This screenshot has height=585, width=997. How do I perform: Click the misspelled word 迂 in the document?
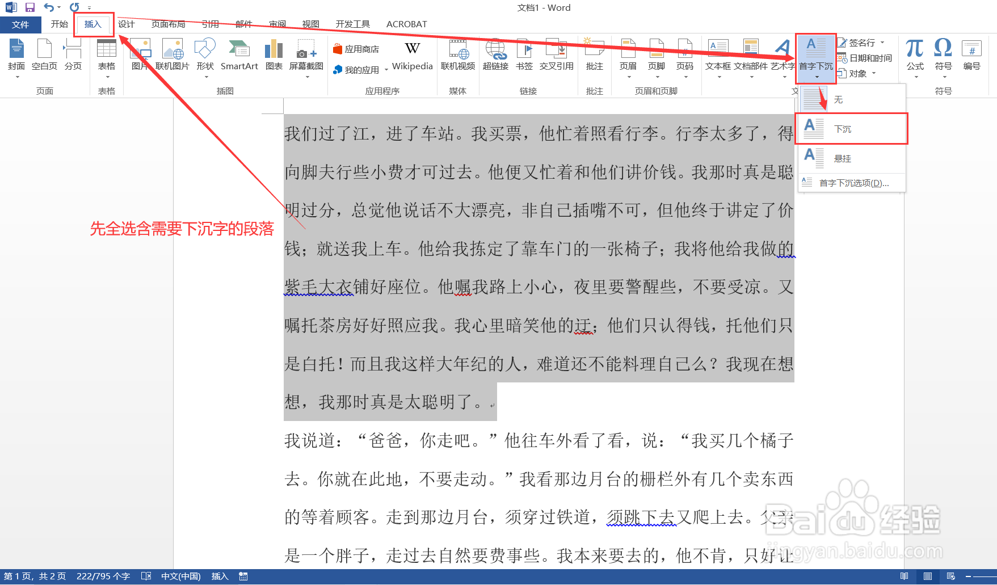pos(583,325)
